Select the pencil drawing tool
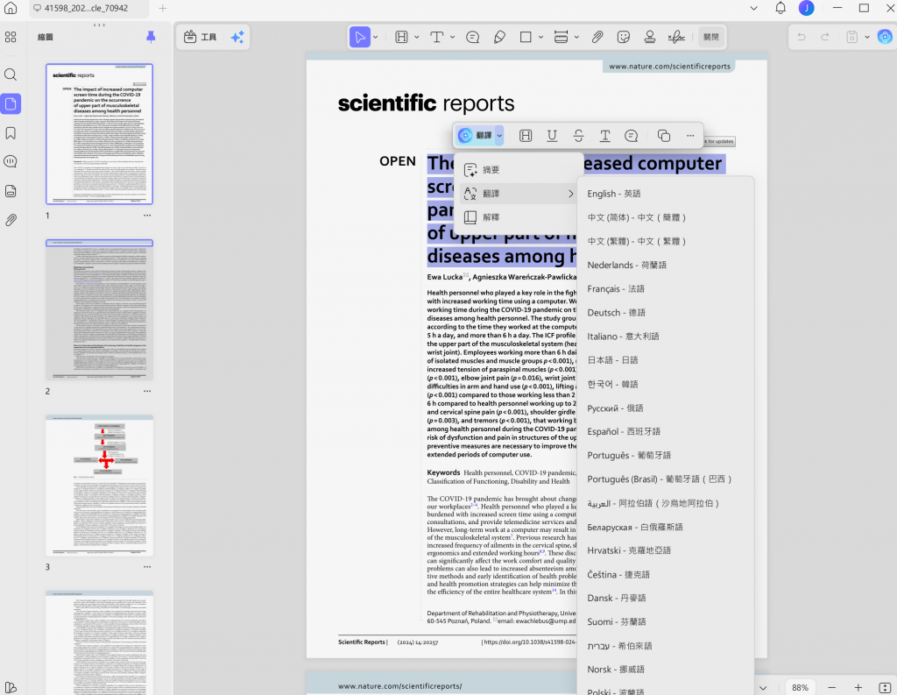 [x=499, y=37]
